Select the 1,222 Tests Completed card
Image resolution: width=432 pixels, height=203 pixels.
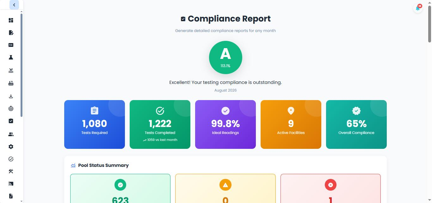pyautogui.click(x=160, y=124)
